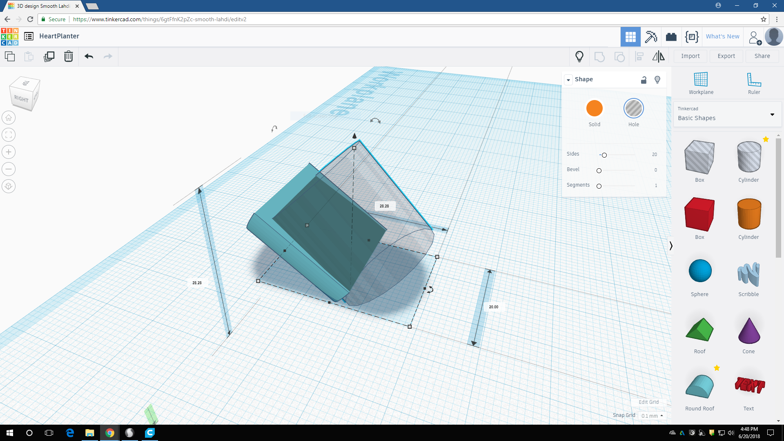The width and height of the screenshot is (784, 441).
Task: Click the Duplicate tool icon
Action: pos(49,56)
